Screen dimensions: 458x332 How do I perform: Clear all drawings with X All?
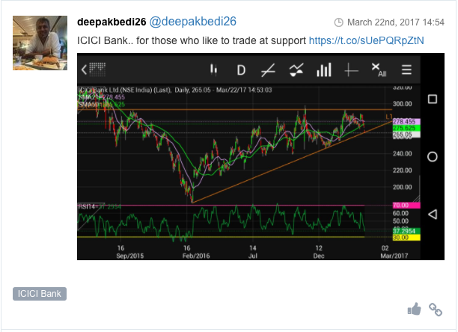(379, 70)
